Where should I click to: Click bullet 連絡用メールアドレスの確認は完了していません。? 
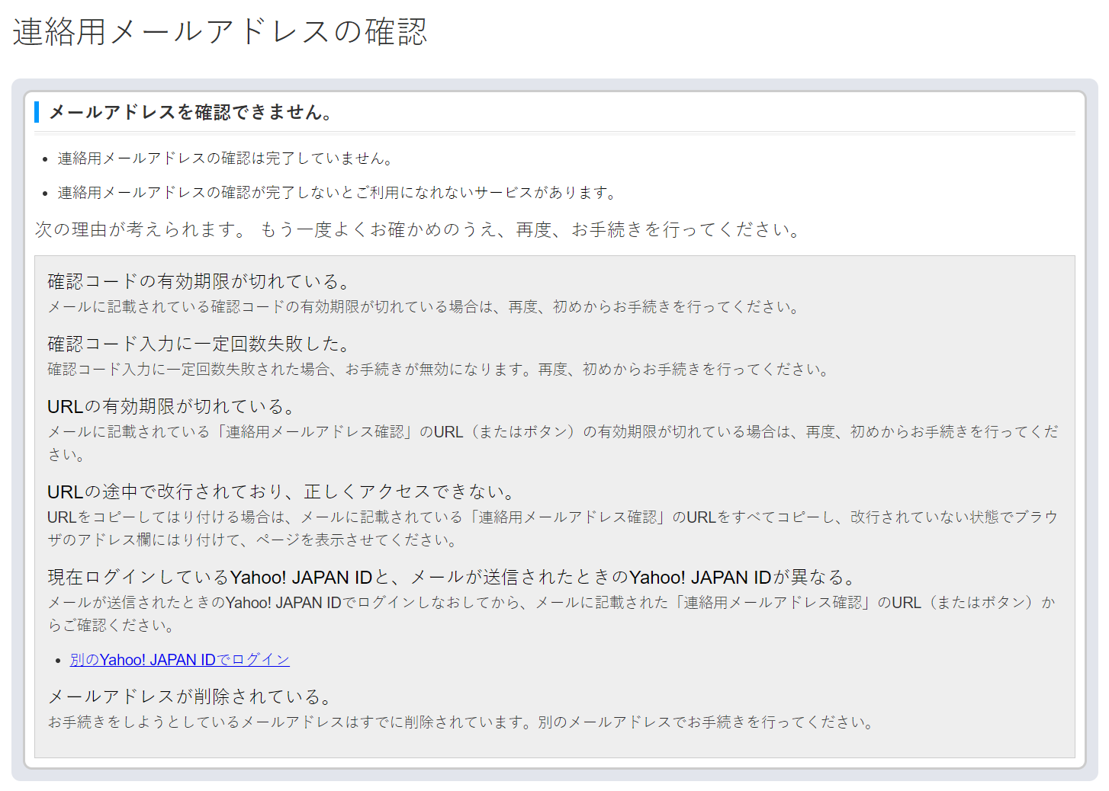(227, 159)
